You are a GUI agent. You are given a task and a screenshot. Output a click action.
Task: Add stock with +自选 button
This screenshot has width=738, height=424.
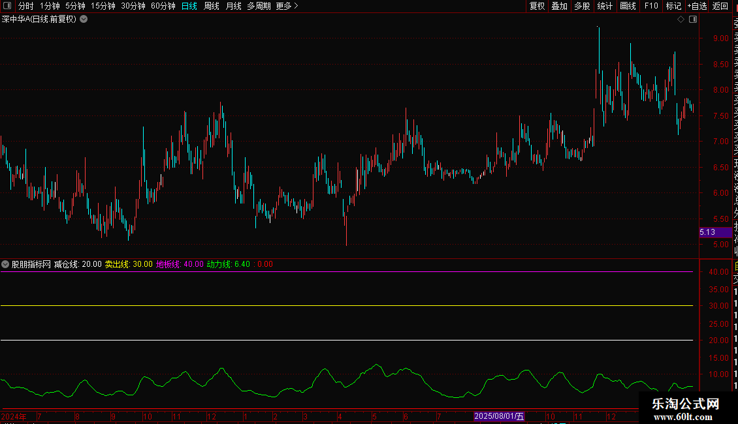click(x=697, y=6)
